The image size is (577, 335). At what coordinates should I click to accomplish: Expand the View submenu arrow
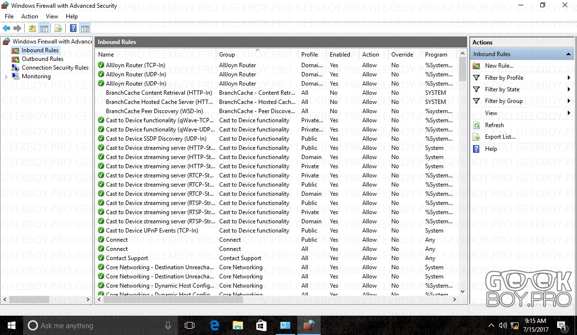point(569,113)
